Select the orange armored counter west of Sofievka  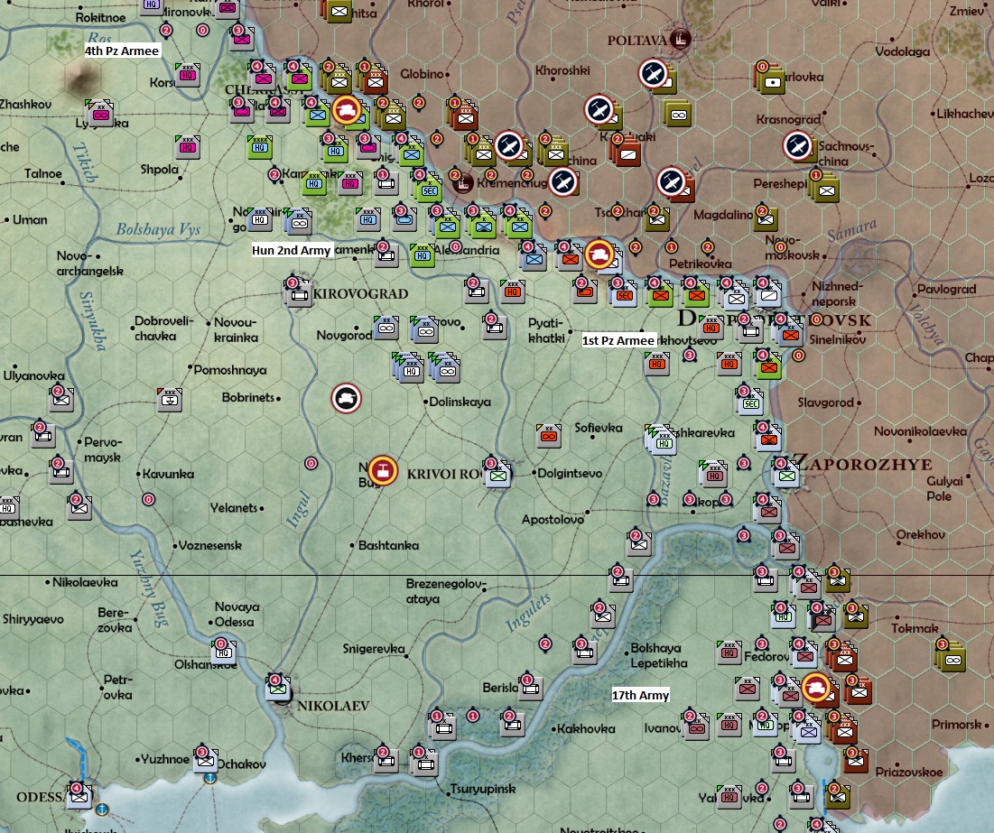point(548,436)
